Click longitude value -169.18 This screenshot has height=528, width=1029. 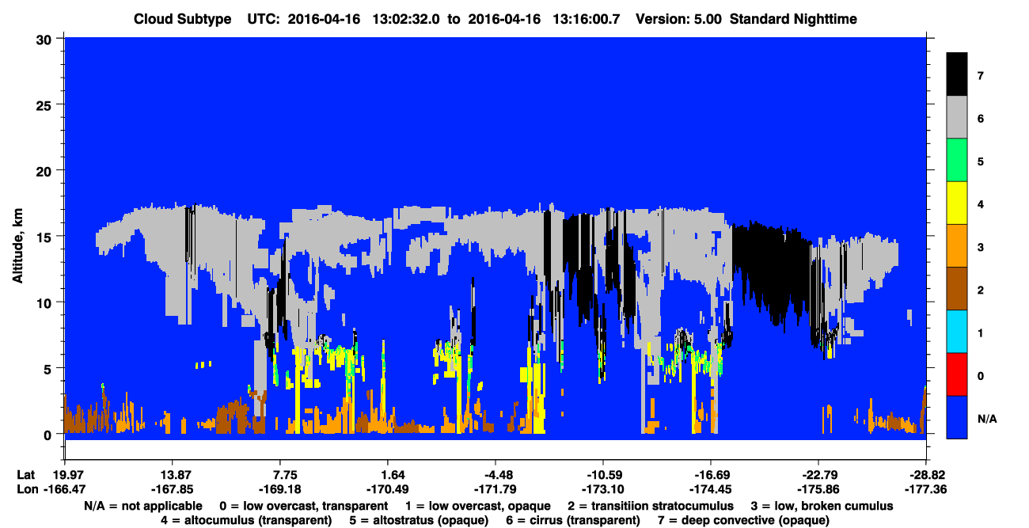pyautogui.click(x=279, y=489)
